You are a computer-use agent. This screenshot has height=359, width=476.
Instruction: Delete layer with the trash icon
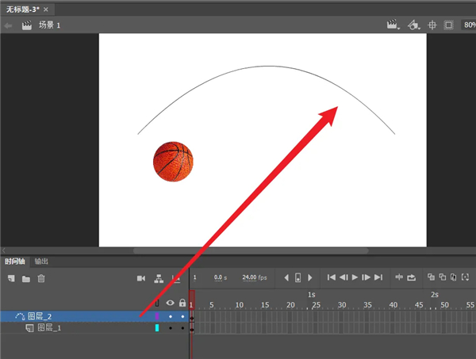[x=41, y=278]
